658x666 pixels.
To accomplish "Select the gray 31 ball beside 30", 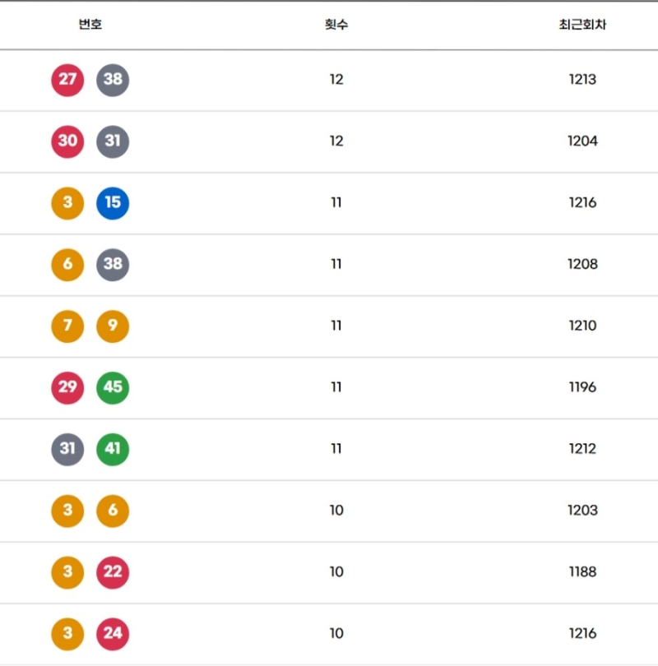I will tap(113, 141).
